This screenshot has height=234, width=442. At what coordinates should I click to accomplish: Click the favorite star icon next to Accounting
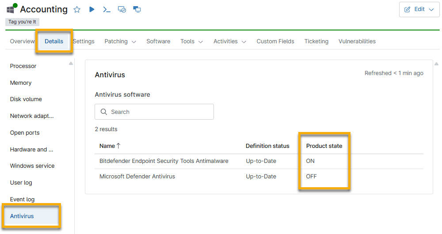pyautogui.click(x=76, y=10)
